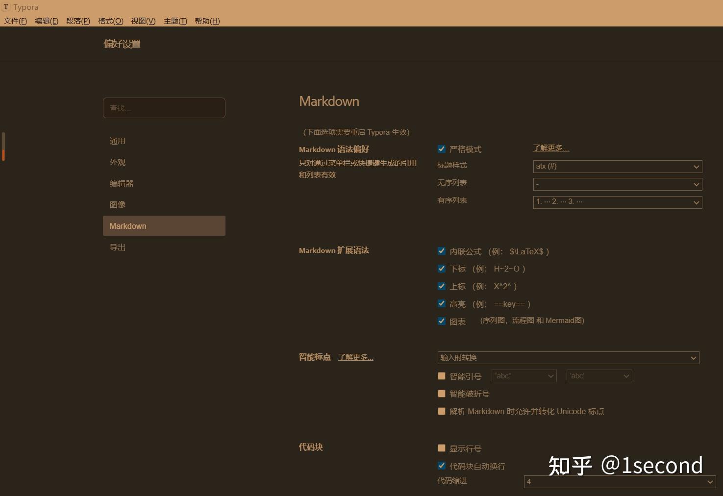Toggle the 上标 checkbox

point(442,286)
